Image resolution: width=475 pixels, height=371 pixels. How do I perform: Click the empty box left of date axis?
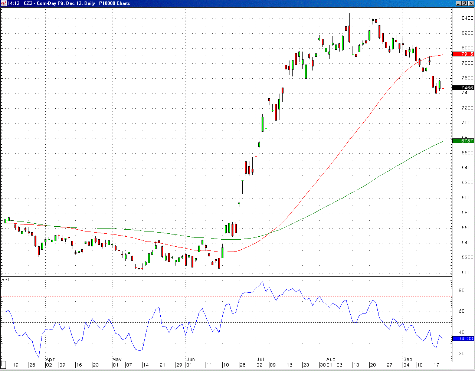[x=3, y=365]
